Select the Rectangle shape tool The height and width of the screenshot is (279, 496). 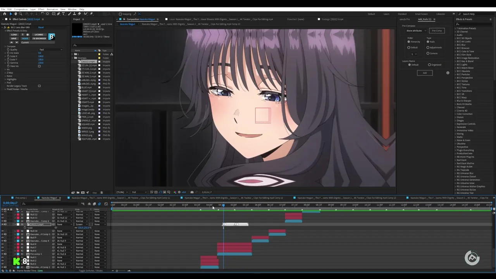pyautogui.click(x=53, y=14)
